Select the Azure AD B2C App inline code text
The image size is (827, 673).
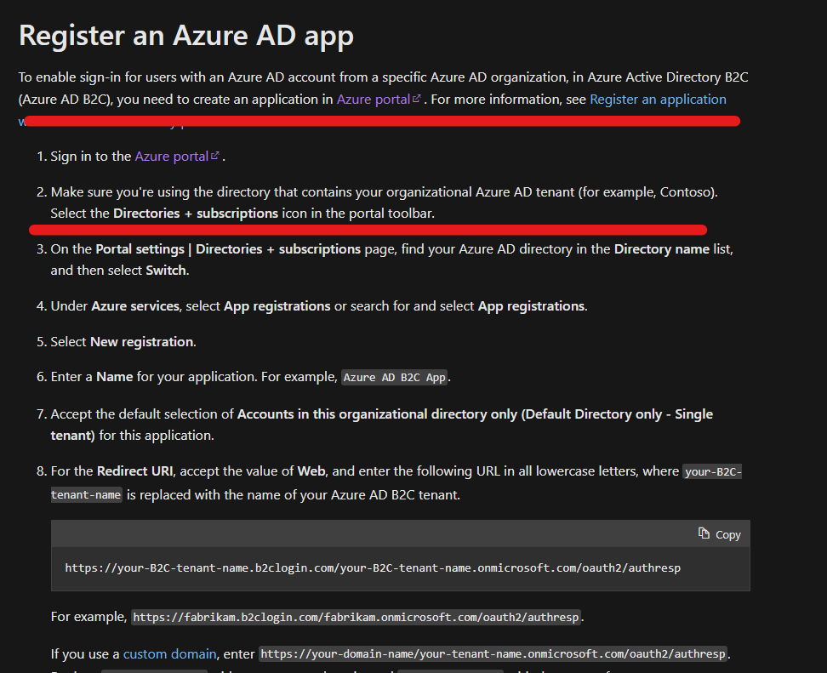394,377
